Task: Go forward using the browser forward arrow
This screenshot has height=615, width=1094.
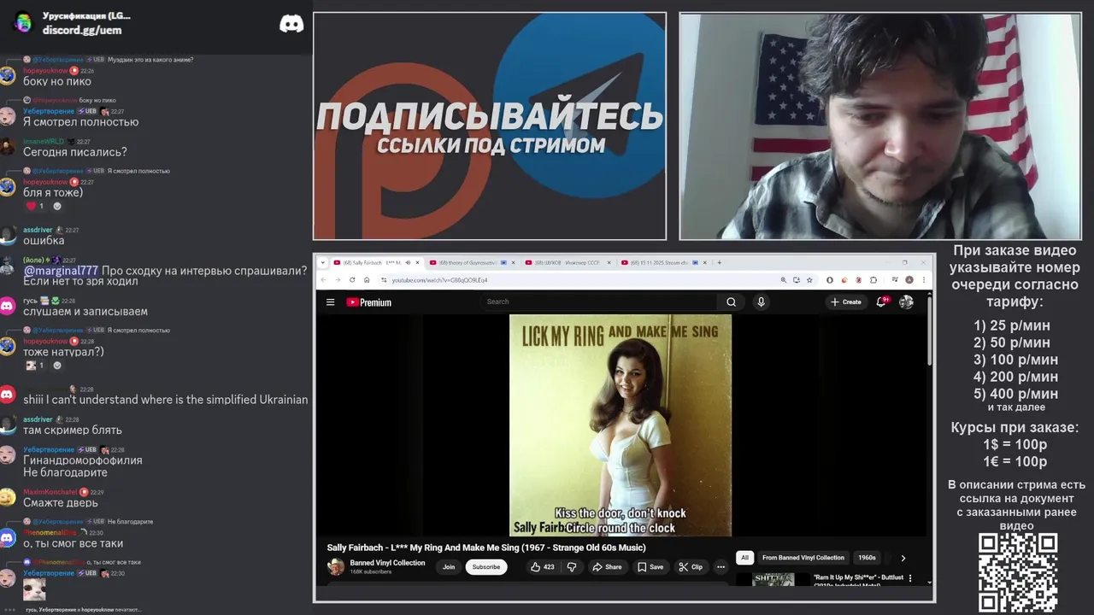Action: pyautogui.click(x=338, y=279)
